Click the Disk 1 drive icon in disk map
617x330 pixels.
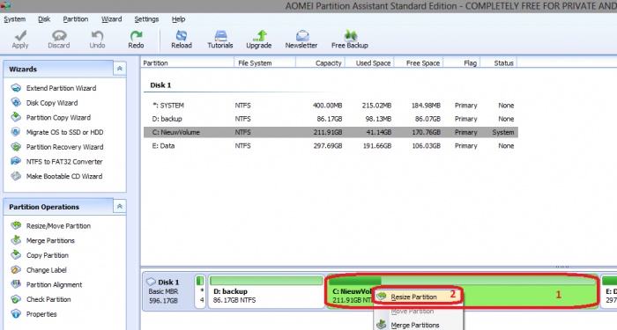pos(151,282)
